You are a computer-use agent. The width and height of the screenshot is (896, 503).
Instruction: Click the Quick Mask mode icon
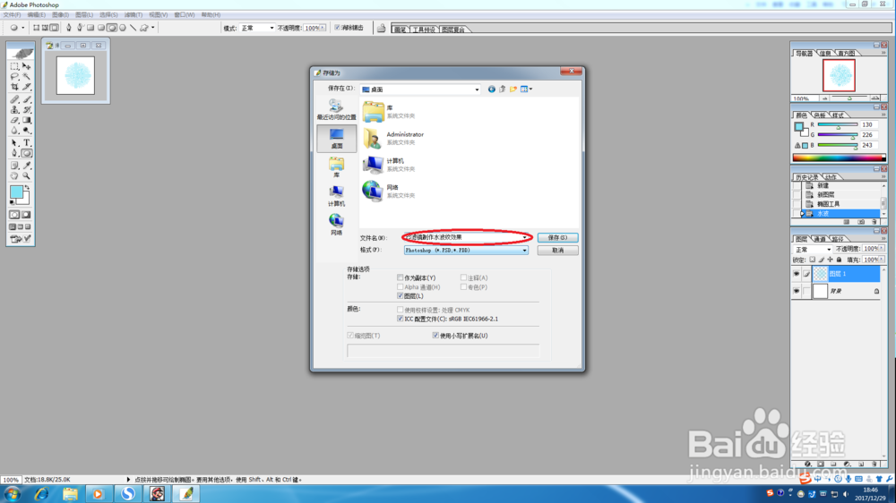(x=26, y=215)
